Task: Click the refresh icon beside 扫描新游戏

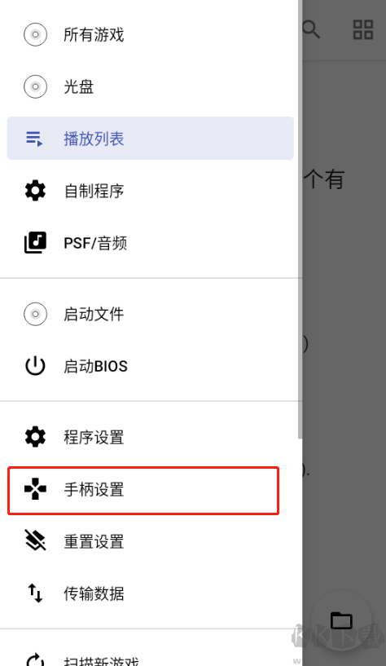Action: click(x=35, y=660)
